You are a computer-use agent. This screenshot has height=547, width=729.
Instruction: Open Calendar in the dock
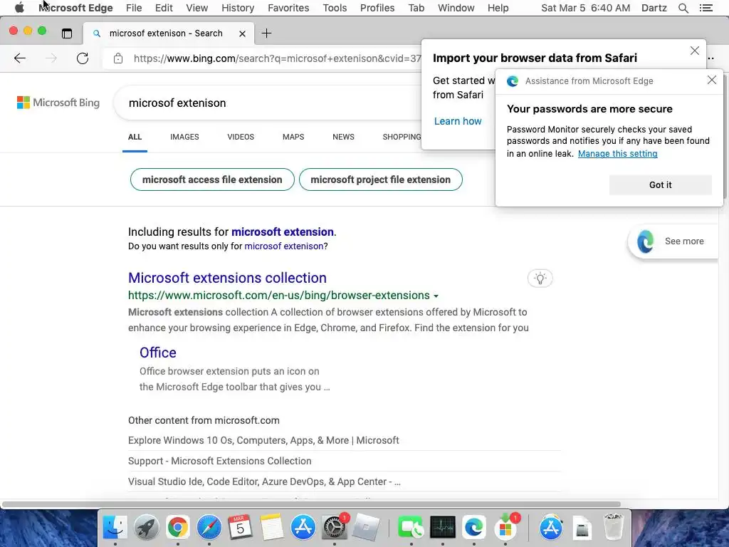[x=240, y=528]
